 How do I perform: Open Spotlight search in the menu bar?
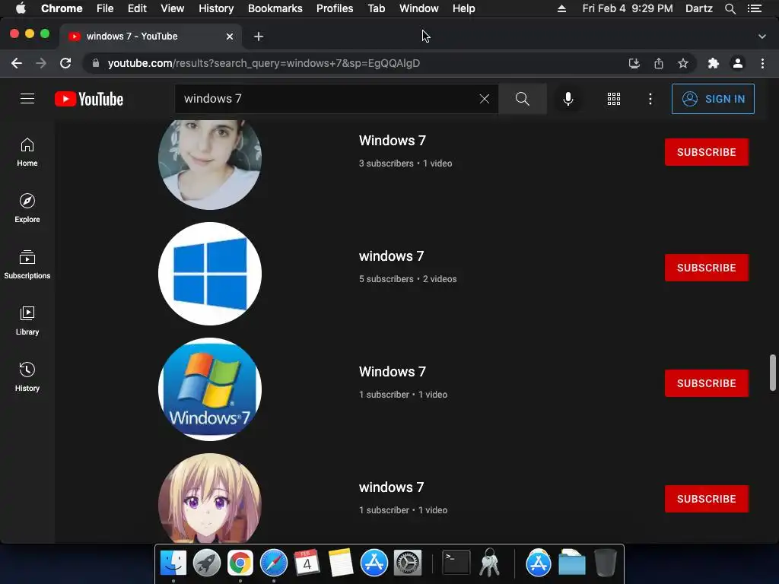point(730,8)
